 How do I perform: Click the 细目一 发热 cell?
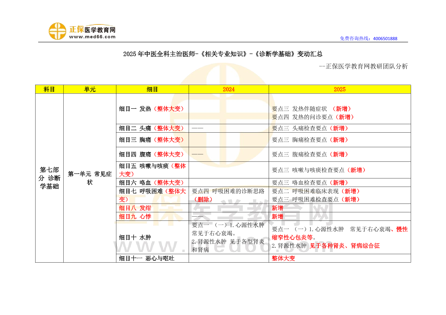(151, 109)
